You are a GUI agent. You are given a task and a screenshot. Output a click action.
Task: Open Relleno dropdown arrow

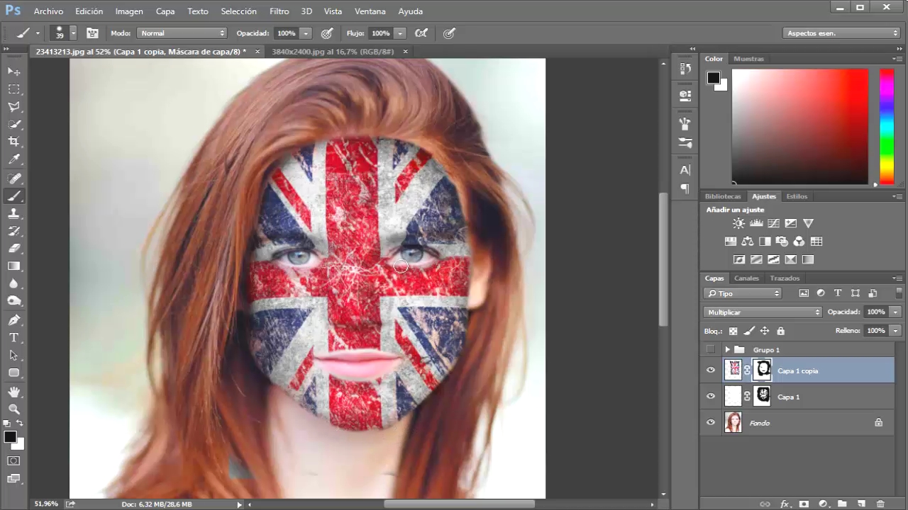pyautogui.click(x=896, y=331)
